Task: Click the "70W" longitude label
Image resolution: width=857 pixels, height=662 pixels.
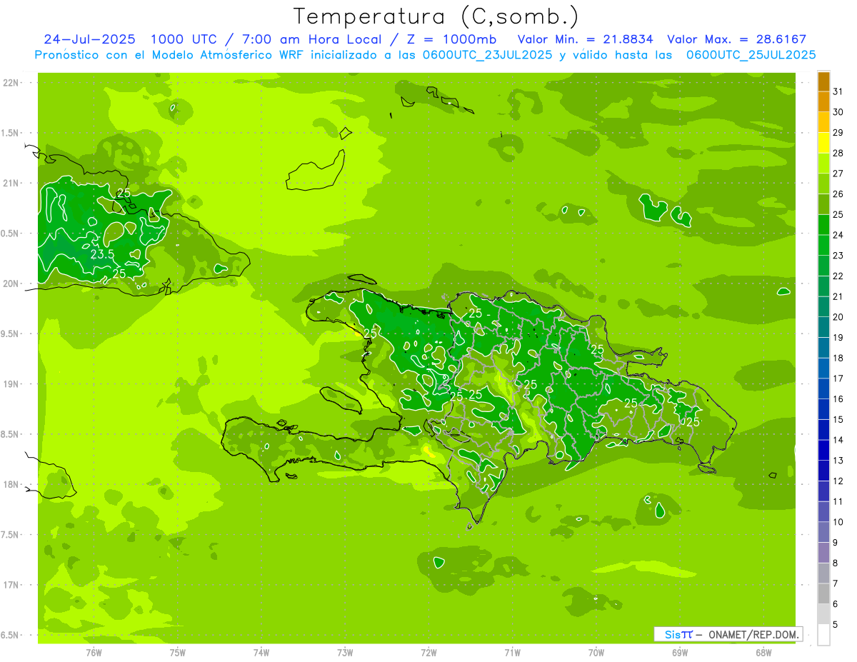Action: click(596, 652)
